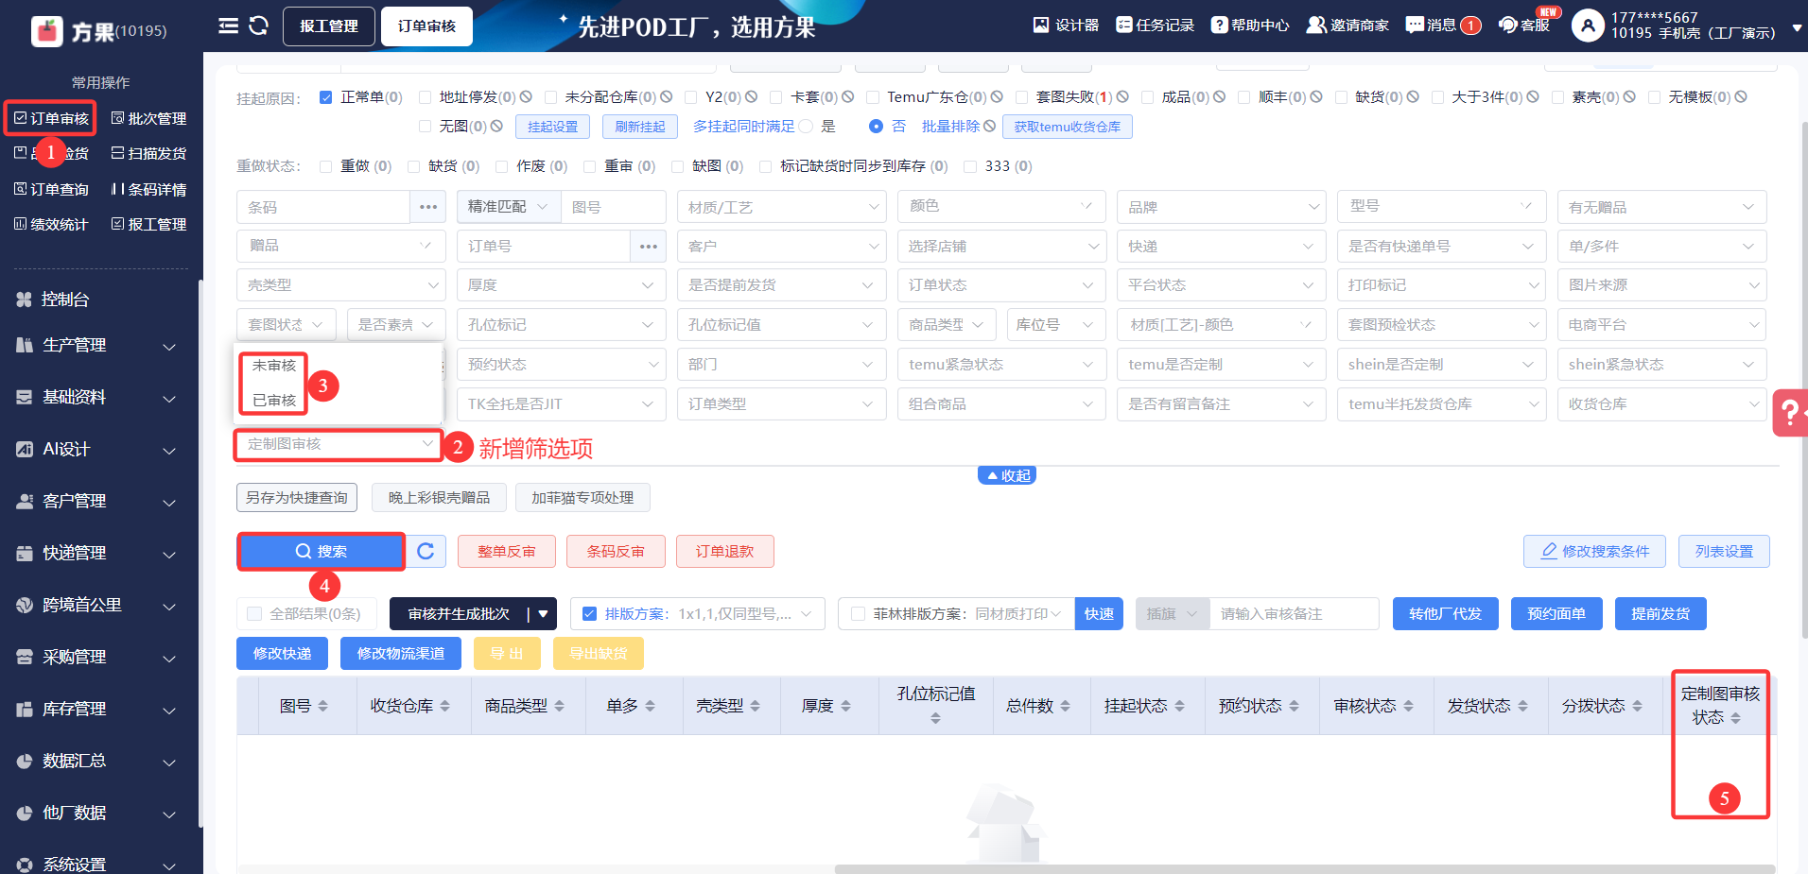Click the ellipsis icon in 条码 field
Viewport: 1808px width, 874px height.
[x=427, y=207]
